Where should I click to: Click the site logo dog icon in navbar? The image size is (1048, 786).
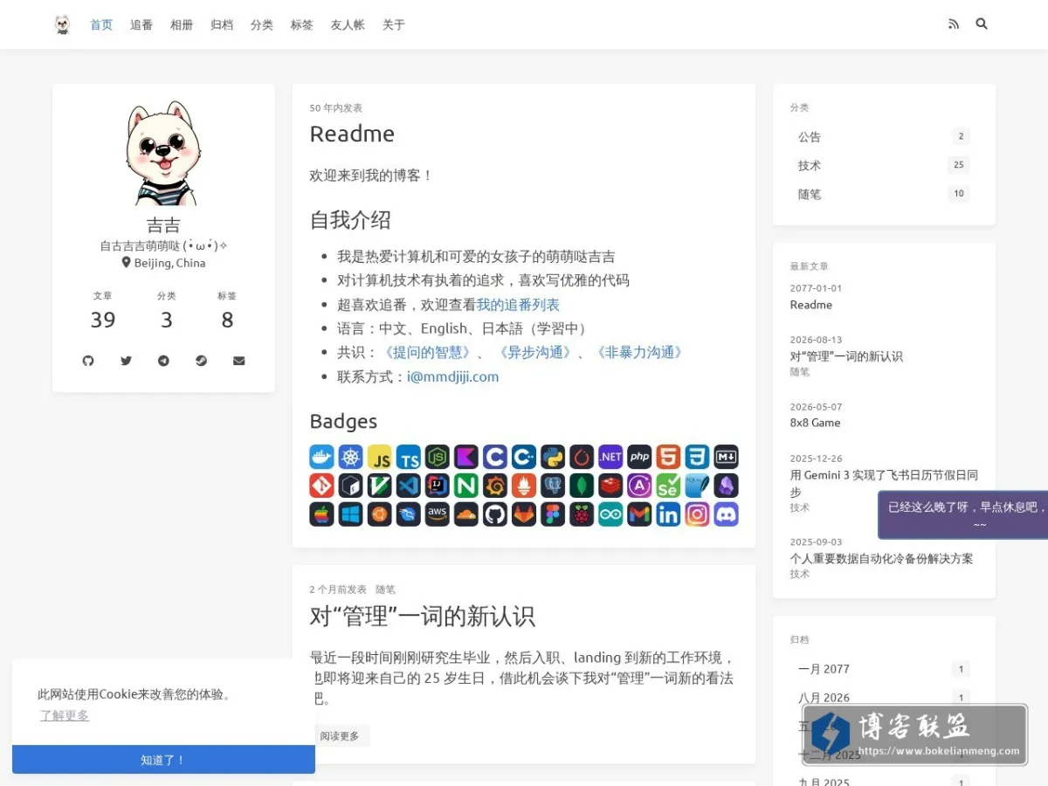point(62,24)
